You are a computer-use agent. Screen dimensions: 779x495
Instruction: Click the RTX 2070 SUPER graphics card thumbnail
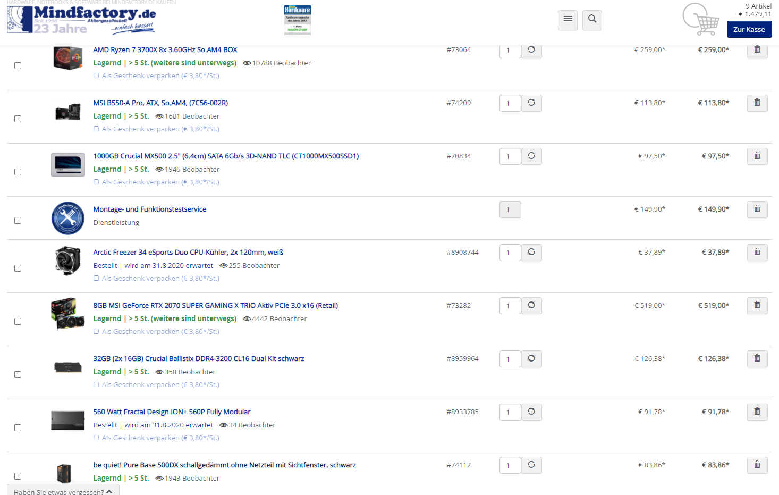tap(68, 314)
